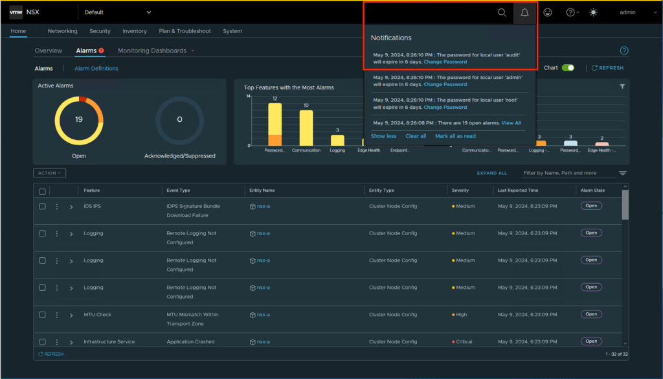Click Change Password for the audit user notification
Screen dimensions: 663x379
445,62
